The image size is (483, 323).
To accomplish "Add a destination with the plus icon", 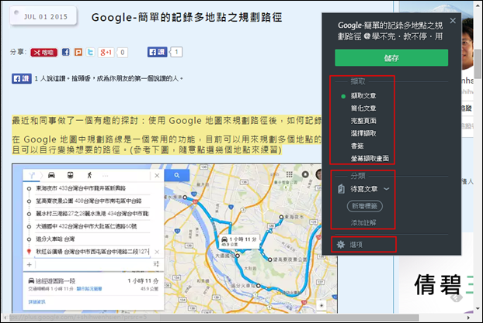I will point(30,265).
